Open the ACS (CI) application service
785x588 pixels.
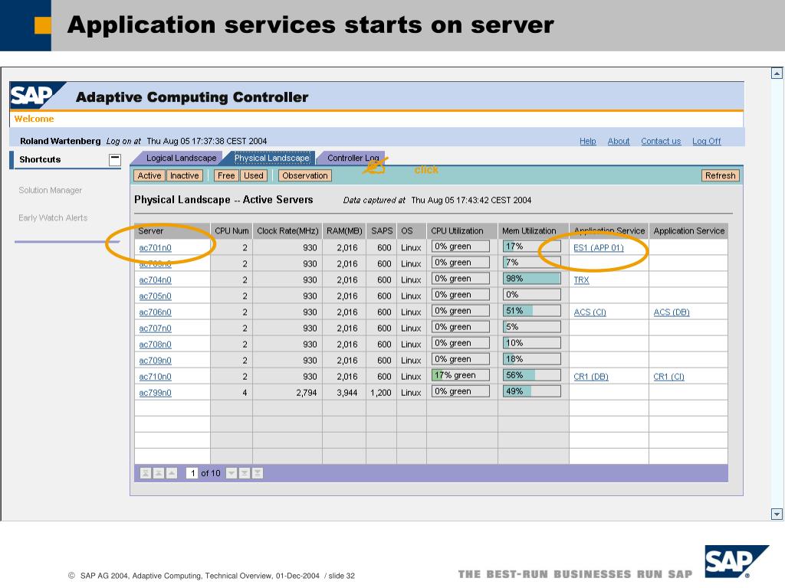(x=590, y=312)
